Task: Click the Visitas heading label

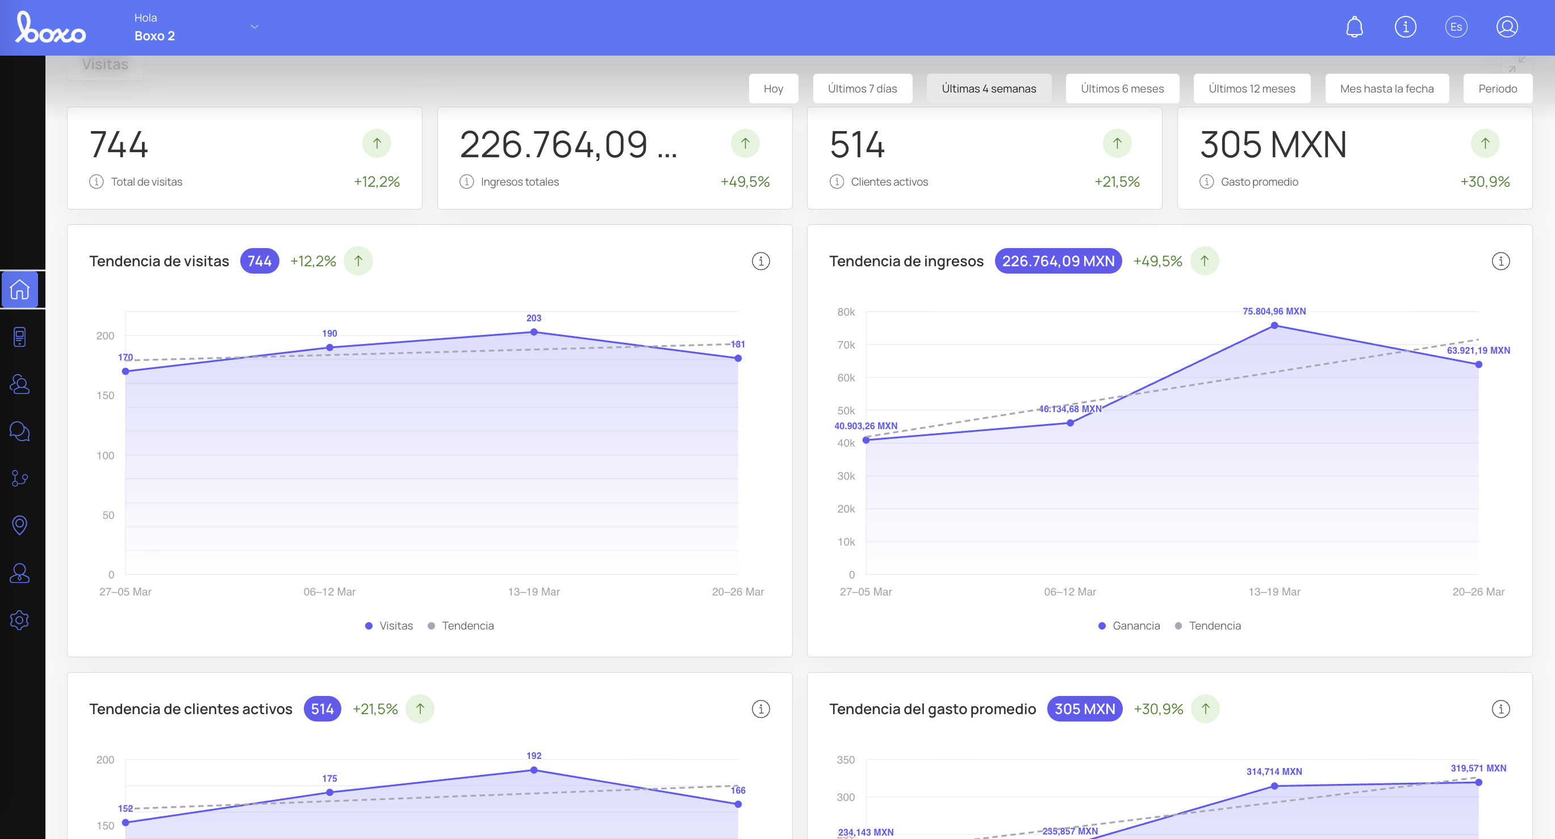Action: [105, 65]
